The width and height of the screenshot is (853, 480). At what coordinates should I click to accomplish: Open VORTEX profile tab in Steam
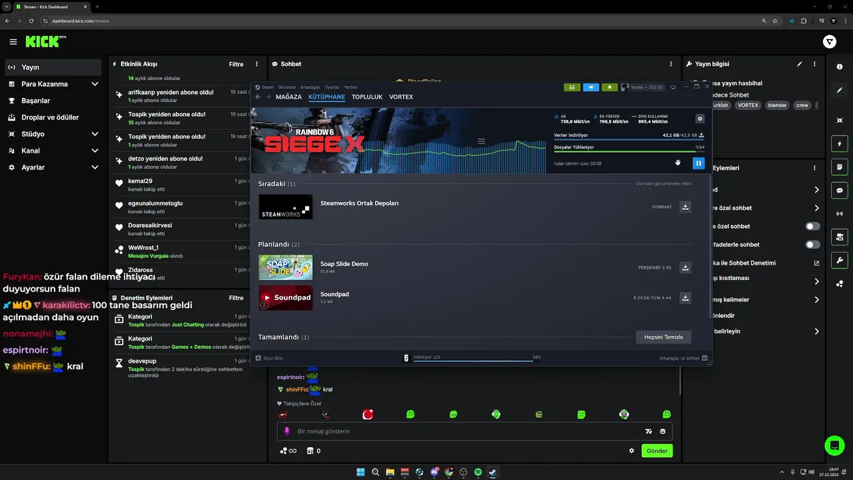pyautogui.click(x=401, y=97)
